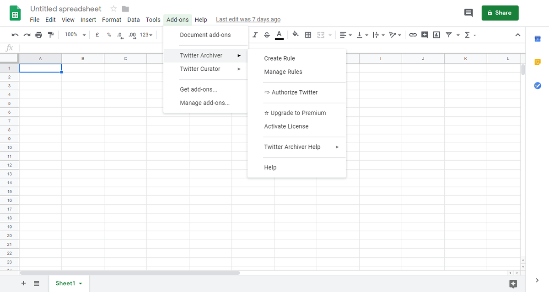Choose Twitter Curator submenu

(205, 69)
